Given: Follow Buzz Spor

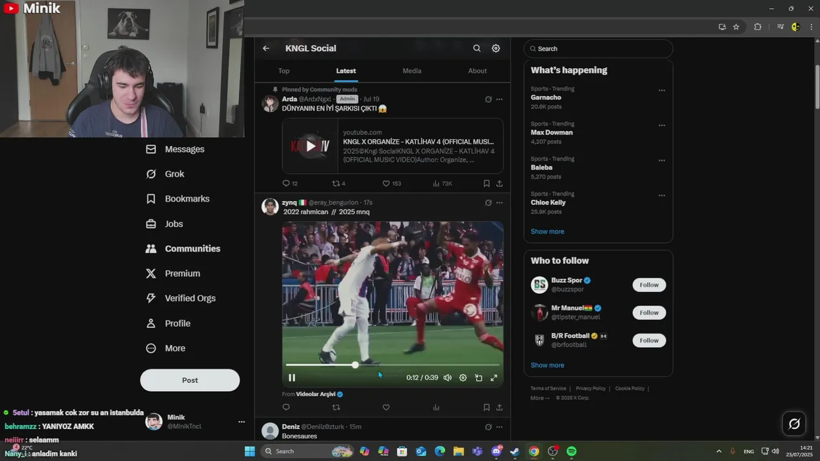Looking at the screenshot, I should [649, 285].
